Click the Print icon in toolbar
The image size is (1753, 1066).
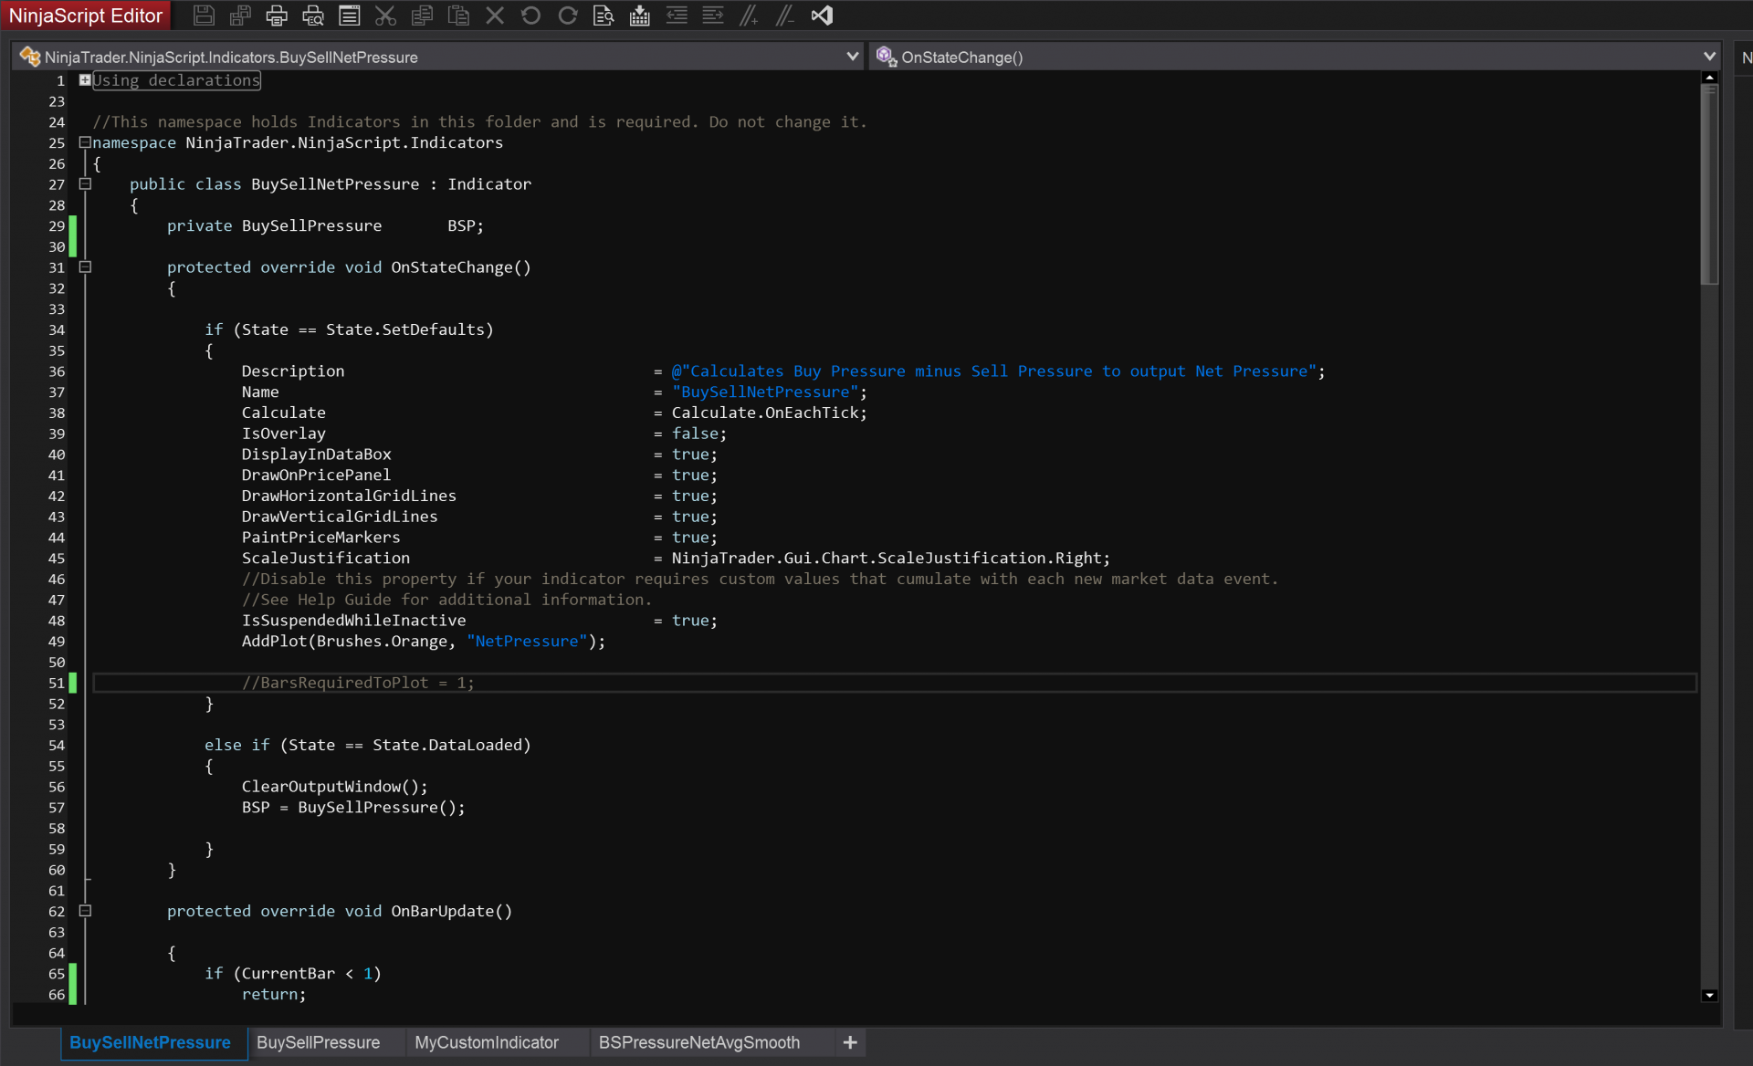[x=277, y=16]
